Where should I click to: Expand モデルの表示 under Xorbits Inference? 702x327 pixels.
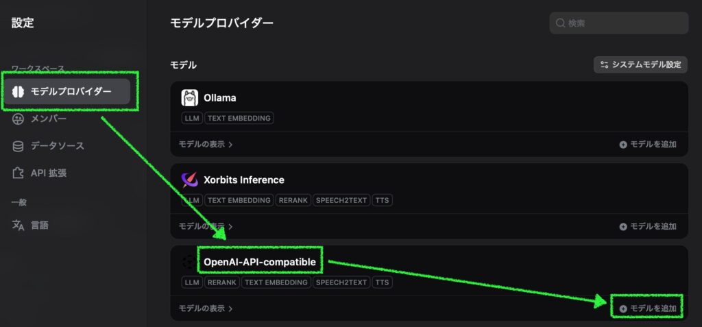[206, 226]
